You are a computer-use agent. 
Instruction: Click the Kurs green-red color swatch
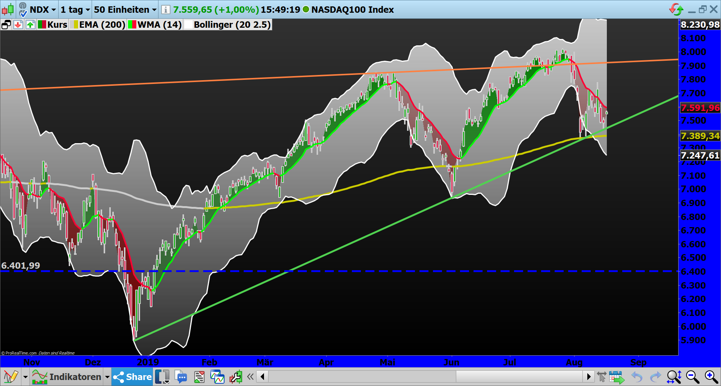42,25
